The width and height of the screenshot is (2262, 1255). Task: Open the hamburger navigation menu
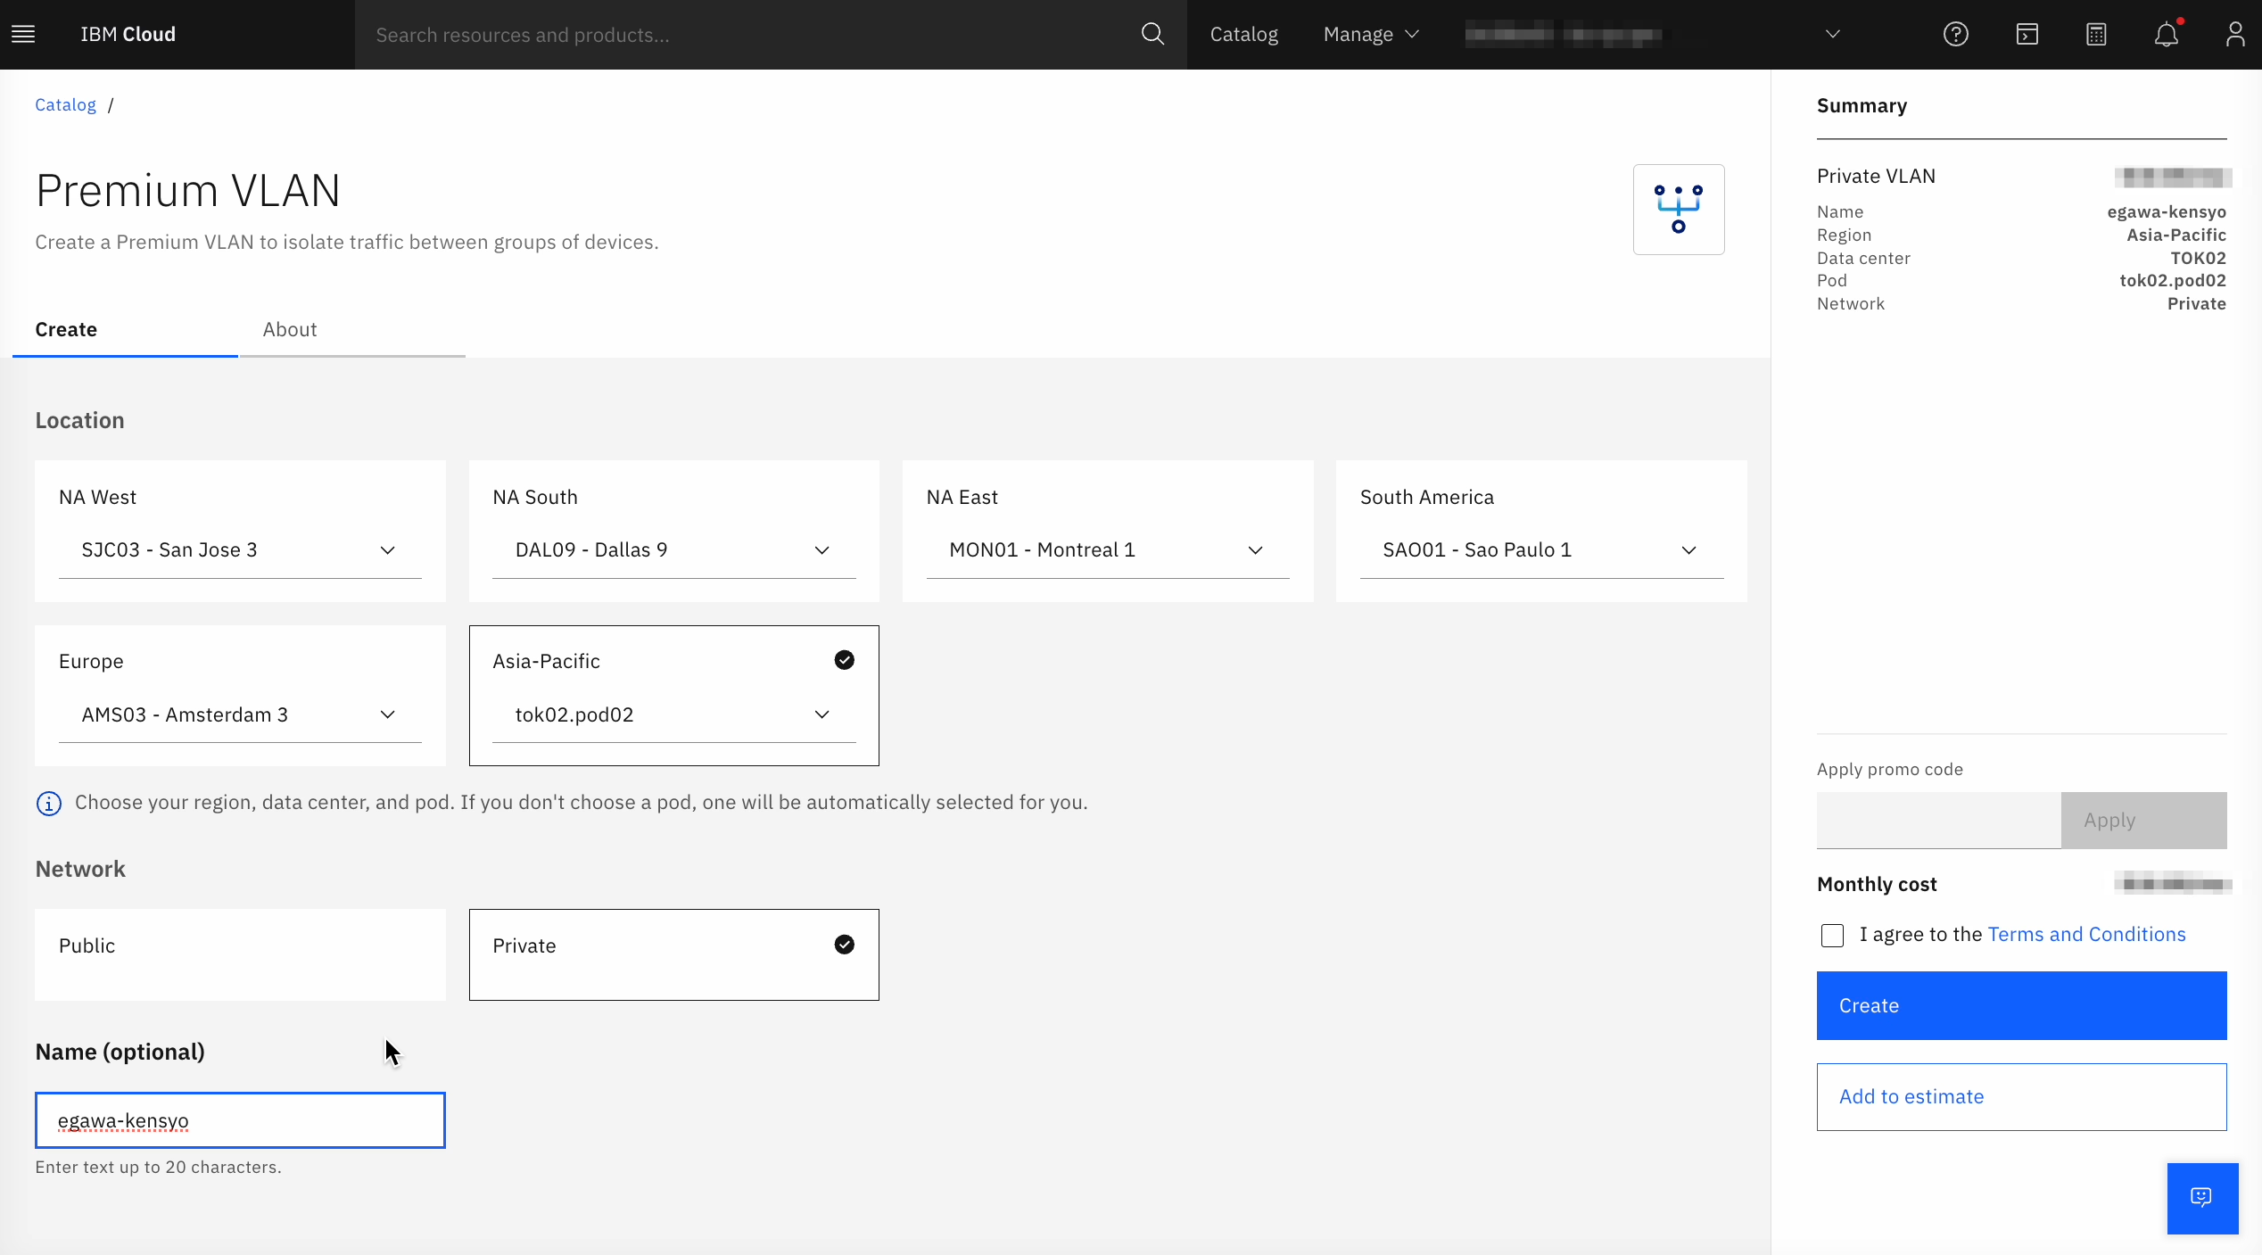click(23, 34)
